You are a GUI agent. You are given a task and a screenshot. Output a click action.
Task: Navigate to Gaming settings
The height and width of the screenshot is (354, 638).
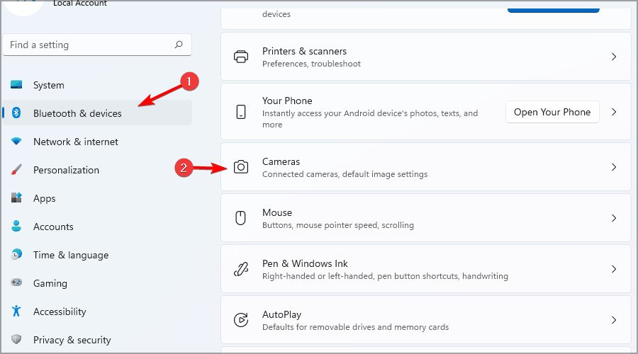click(x=97, y=283)
